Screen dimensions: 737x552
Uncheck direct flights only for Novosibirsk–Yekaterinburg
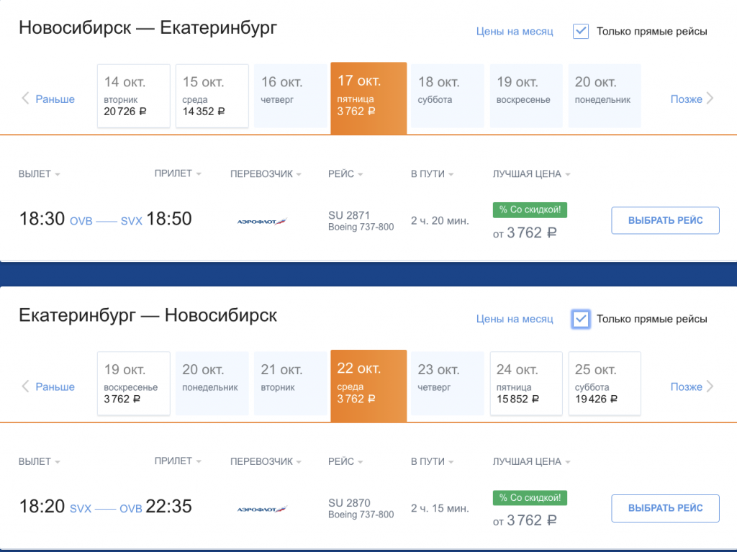[581, 31]
